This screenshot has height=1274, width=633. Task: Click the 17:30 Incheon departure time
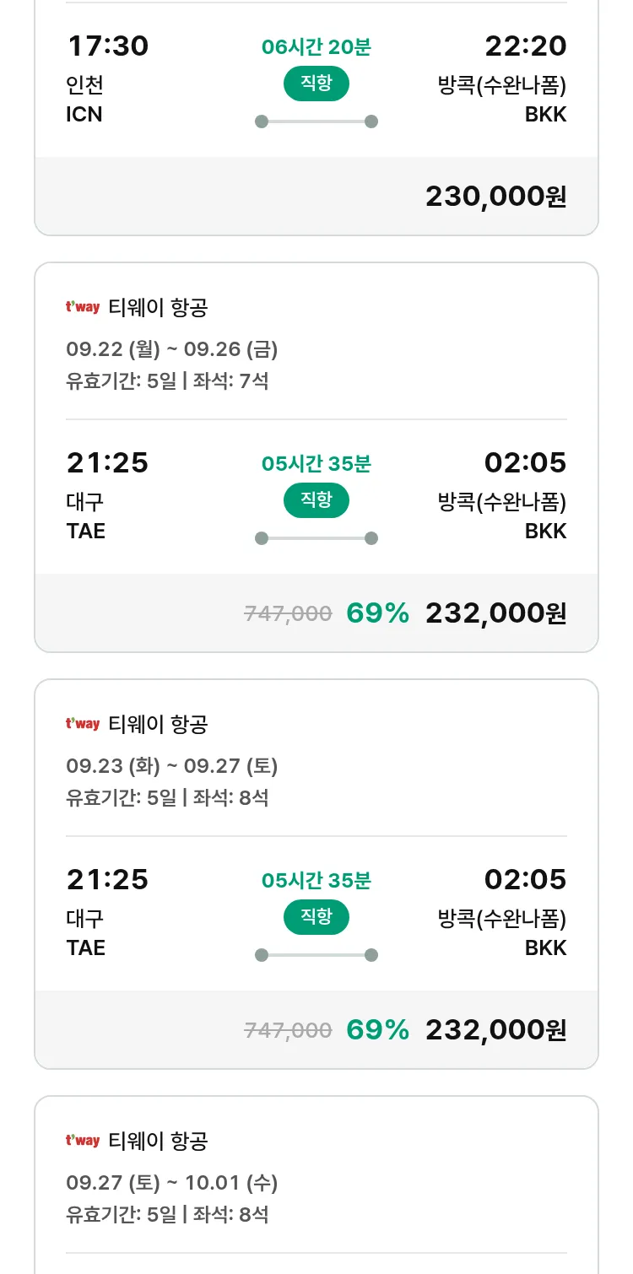point(107,46)
